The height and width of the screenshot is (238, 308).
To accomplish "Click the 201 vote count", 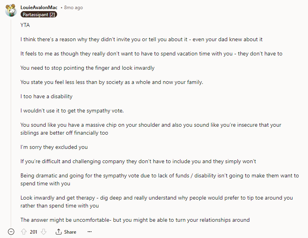I will click(34, 232).
